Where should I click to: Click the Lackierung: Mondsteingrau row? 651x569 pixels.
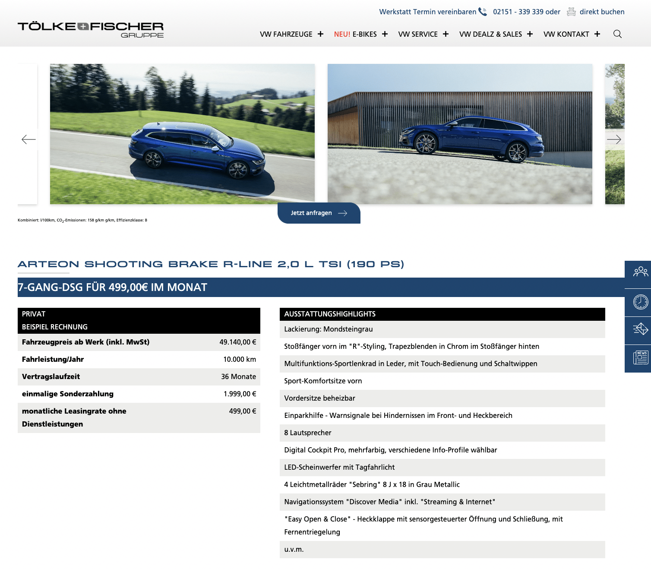click(442, 329)
